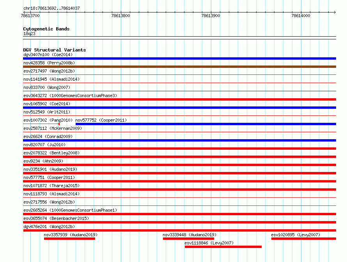Click the 78613700 ruler coordinate
347x262 pixels.
[30, 16]
